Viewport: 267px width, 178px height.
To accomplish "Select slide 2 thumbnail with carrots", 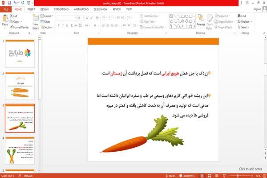I will [x=20, y=86].
